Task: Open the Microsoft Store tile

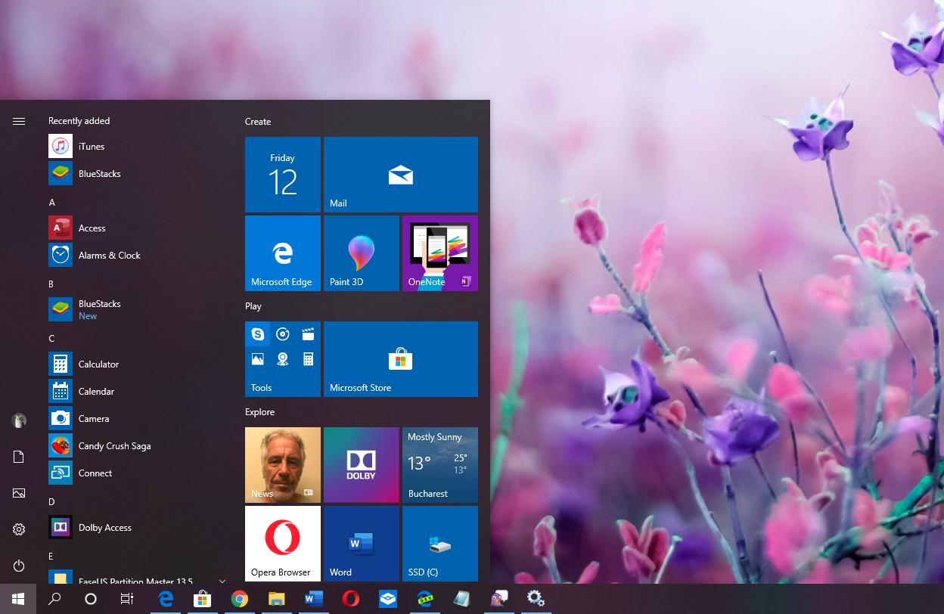Action: click(401, 359)
